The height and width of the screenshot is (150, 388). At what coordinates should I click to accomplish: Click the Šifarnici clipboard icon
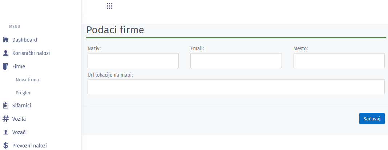(x=5, y=106)
